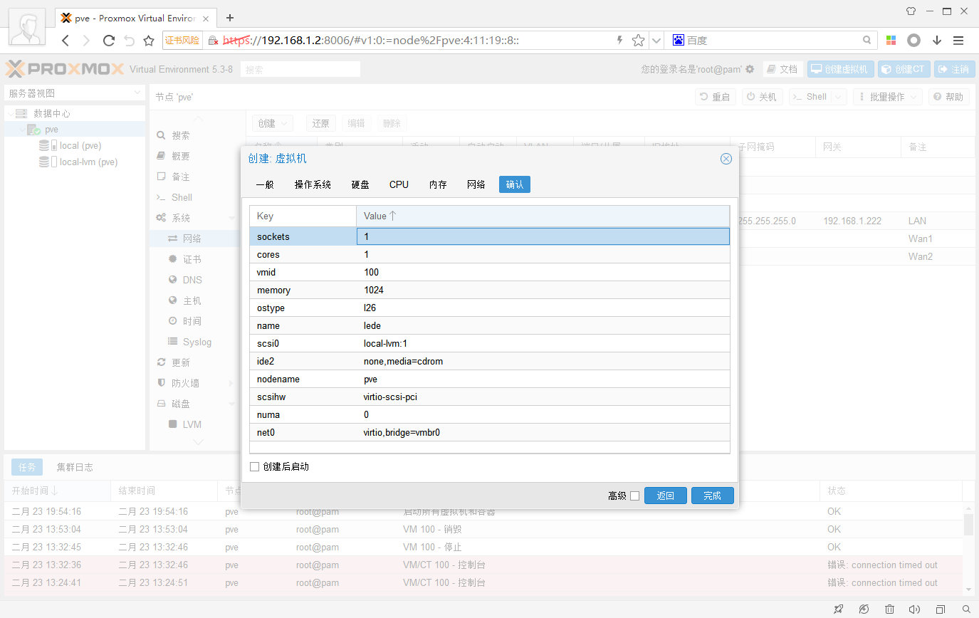Click the 注销 logout button
This screenshot has height=618, width=979.
pos(954,69)
